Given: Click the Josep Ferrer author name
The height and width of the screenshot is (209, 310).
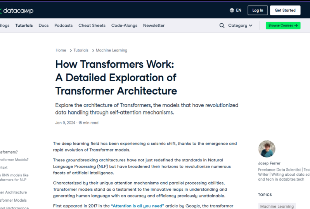Looking at the screenshot, I should [269, 163].
